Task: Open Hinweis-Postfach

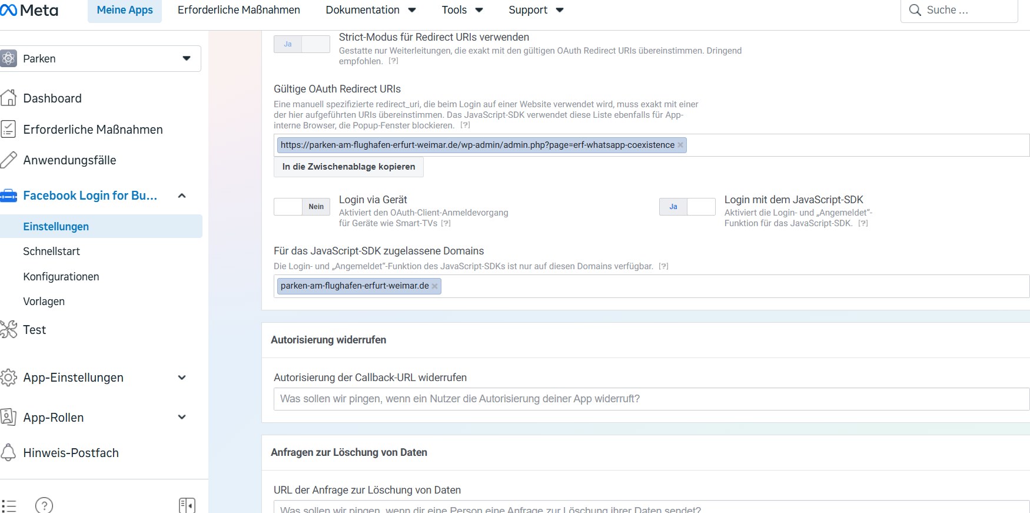Action: pos(71,453)
